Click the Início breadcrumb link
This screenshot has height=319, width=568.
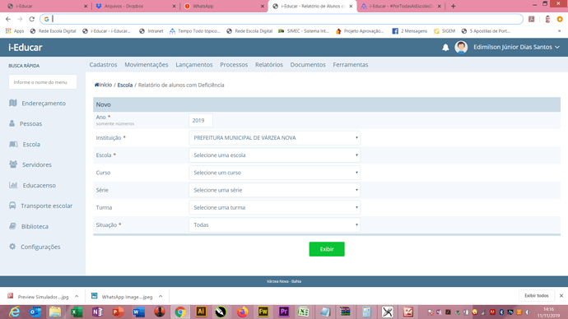click(x=103, y=85)
